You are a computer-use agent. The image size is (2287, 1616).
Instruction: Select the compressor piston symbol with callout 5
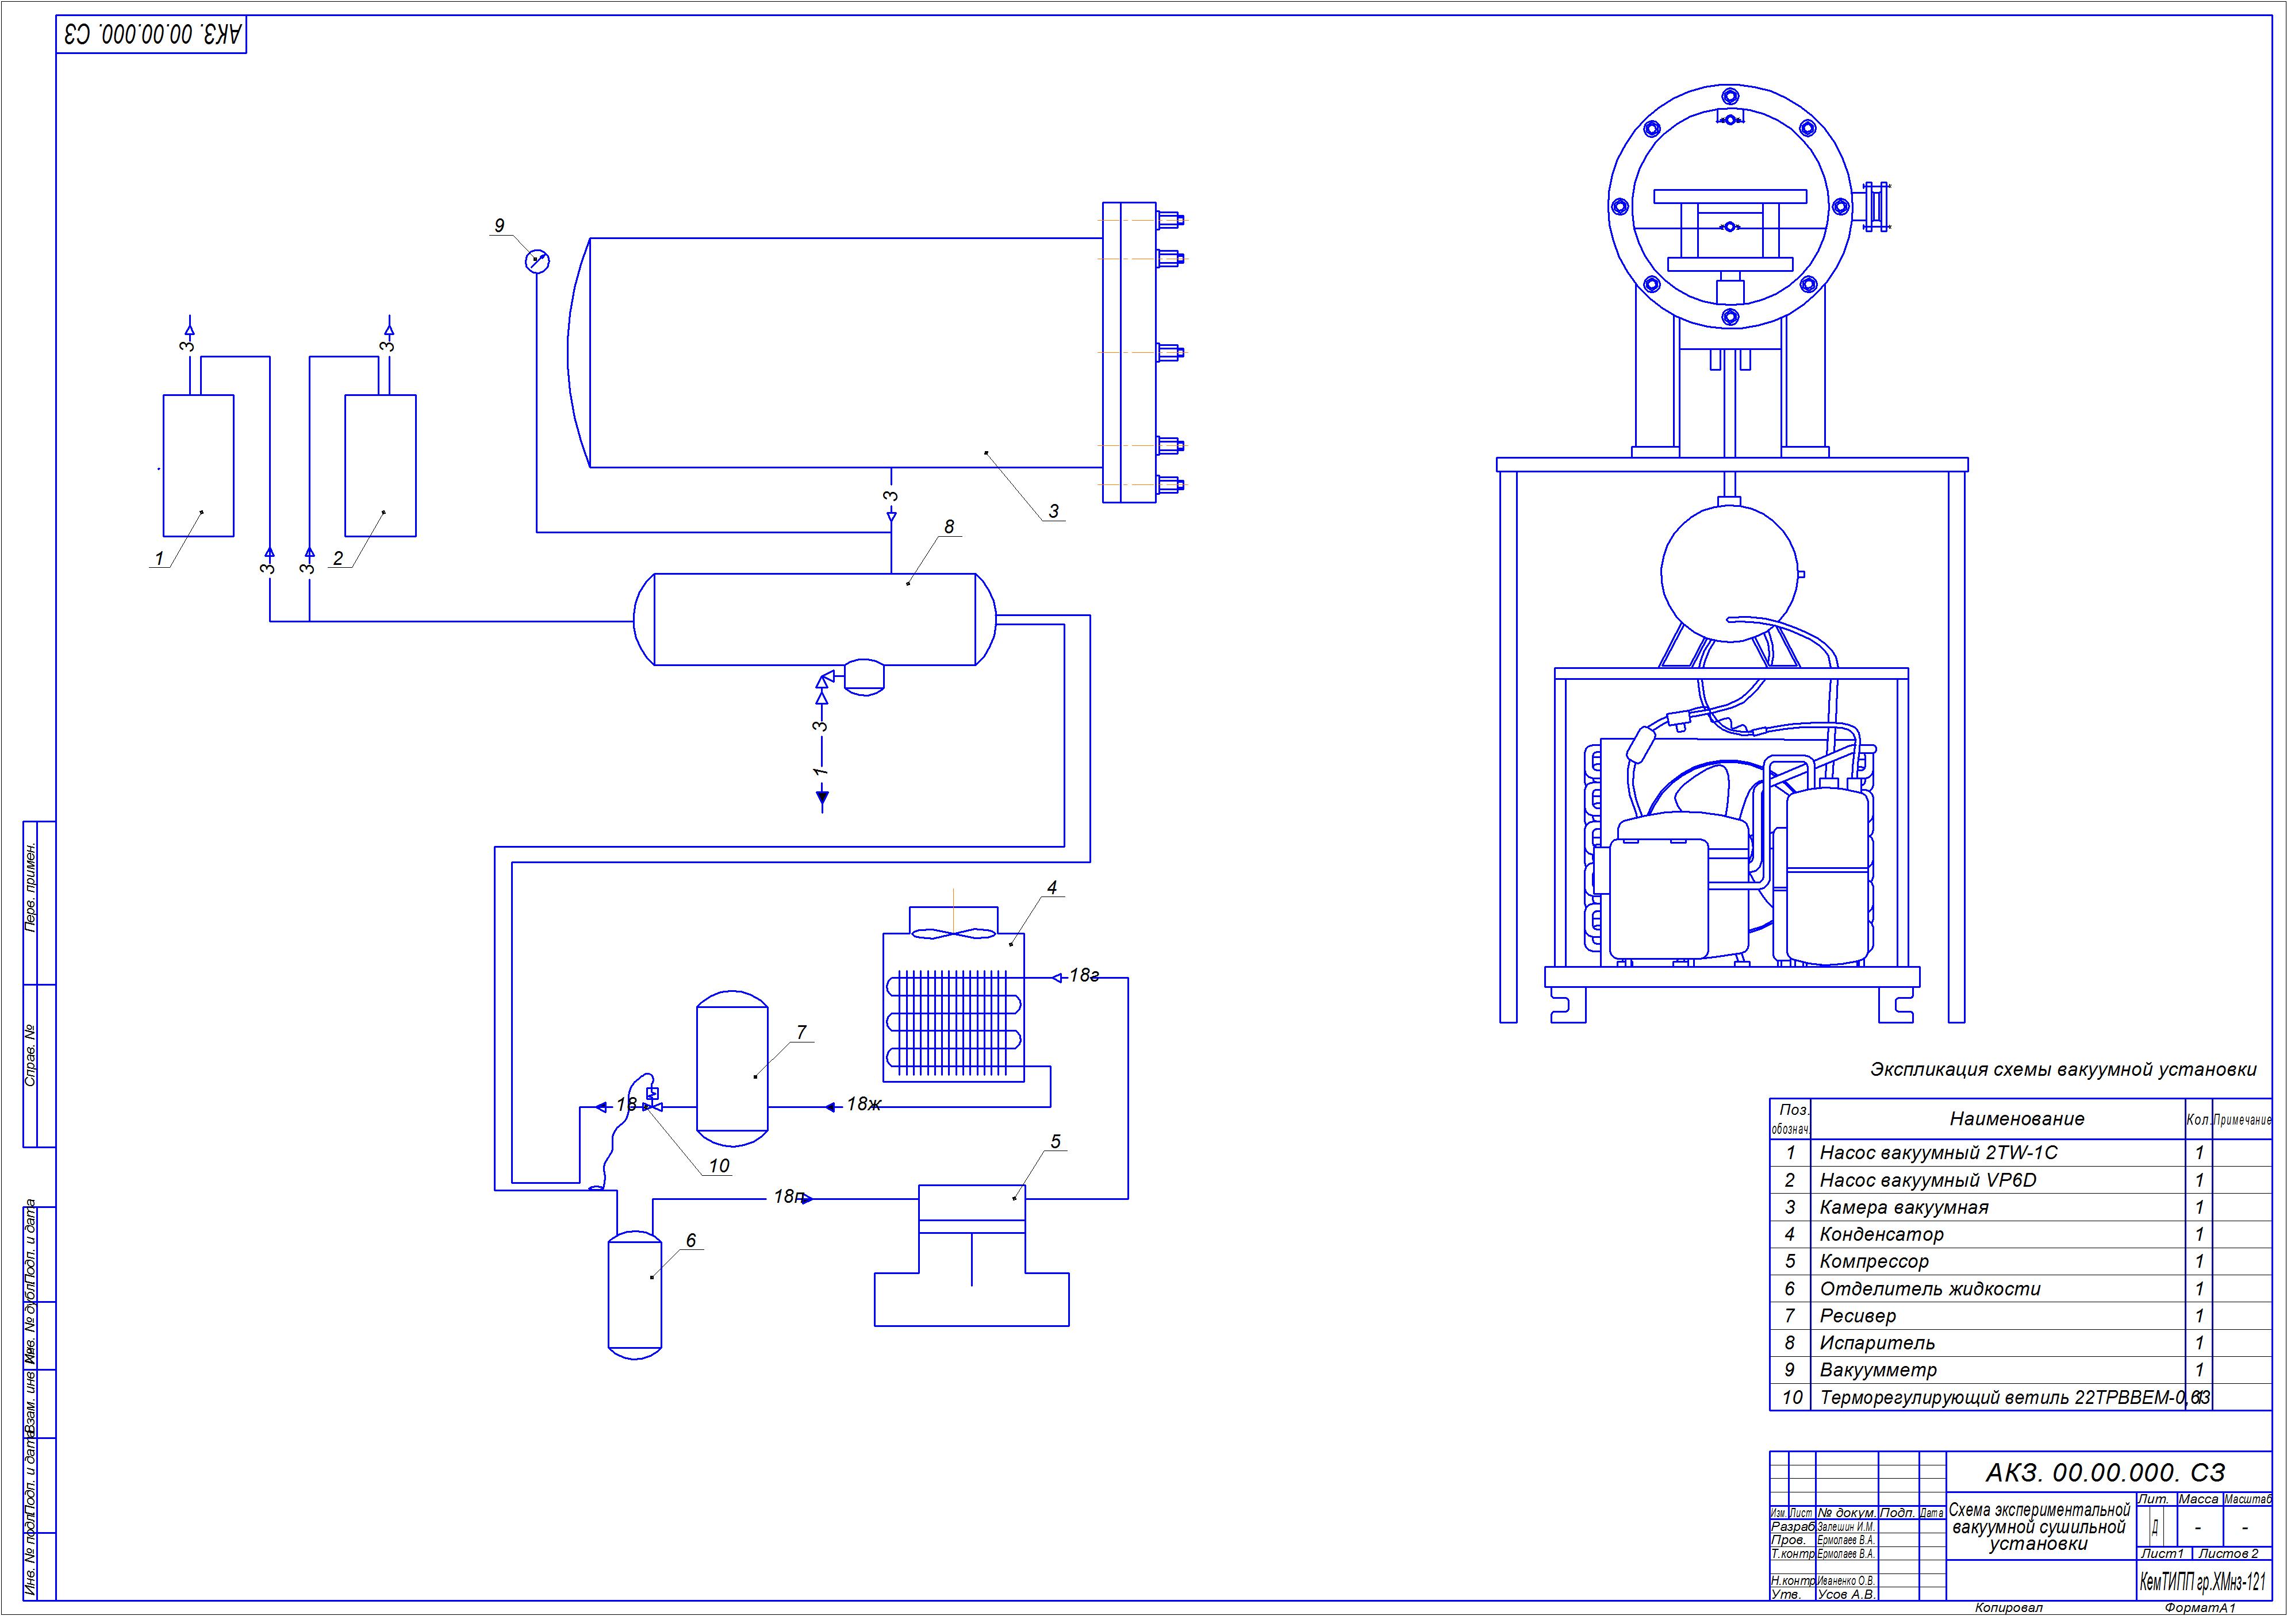click(x=971, y=1256)
